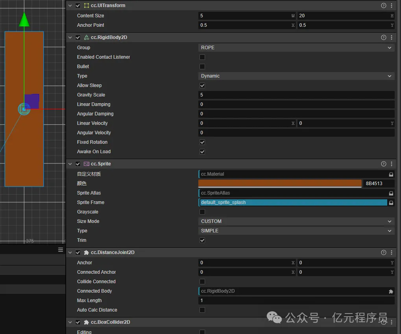This screenshot has width=401, height=334.
Task: Disable the Fixed Rotation checkbox
Action: [x=202, y=142]
